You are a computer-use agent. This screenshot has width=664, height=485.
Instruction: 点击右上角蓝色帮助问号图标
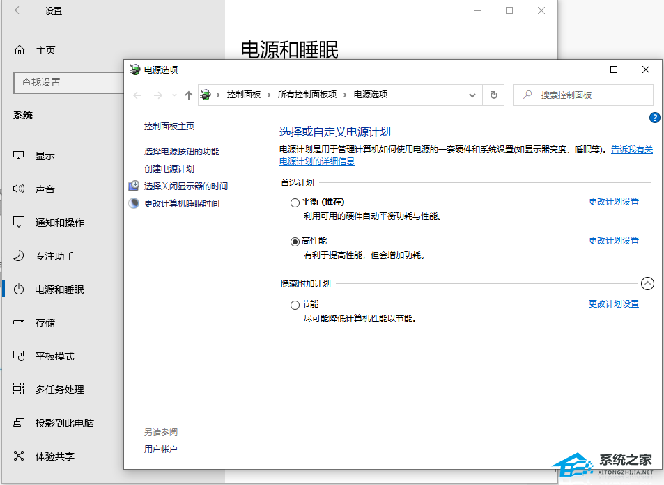click(x=654, y=118)
